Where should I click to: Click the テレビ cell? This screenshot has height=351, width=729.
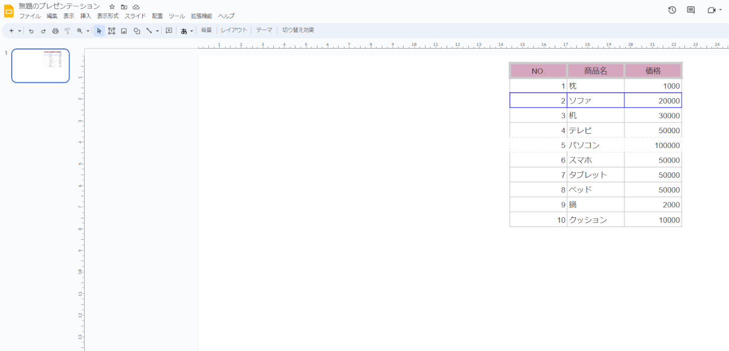click(596, 131)
